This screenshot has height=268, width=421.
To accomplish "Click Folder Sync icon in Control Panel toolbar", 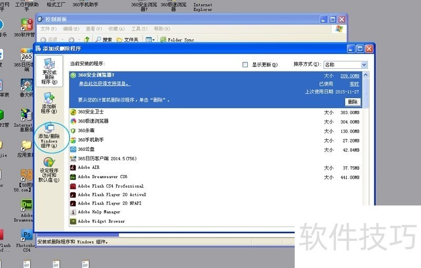I will point(163,39).
